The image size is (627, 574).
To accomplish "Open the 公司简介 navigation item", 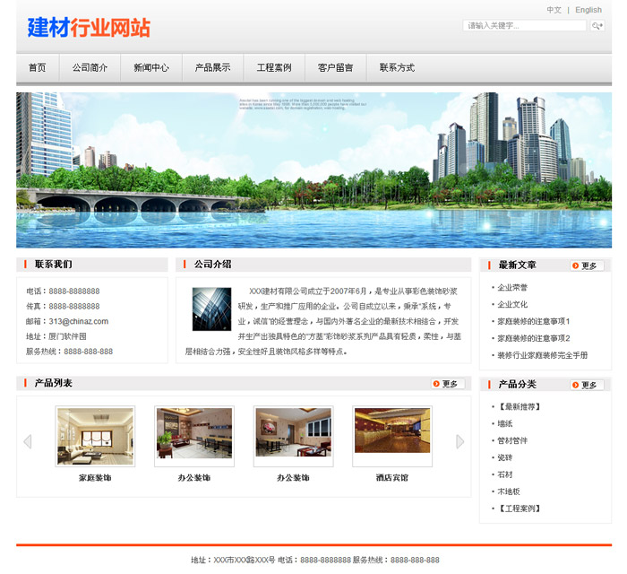I will pyautogui.click(x=90, y=67).
